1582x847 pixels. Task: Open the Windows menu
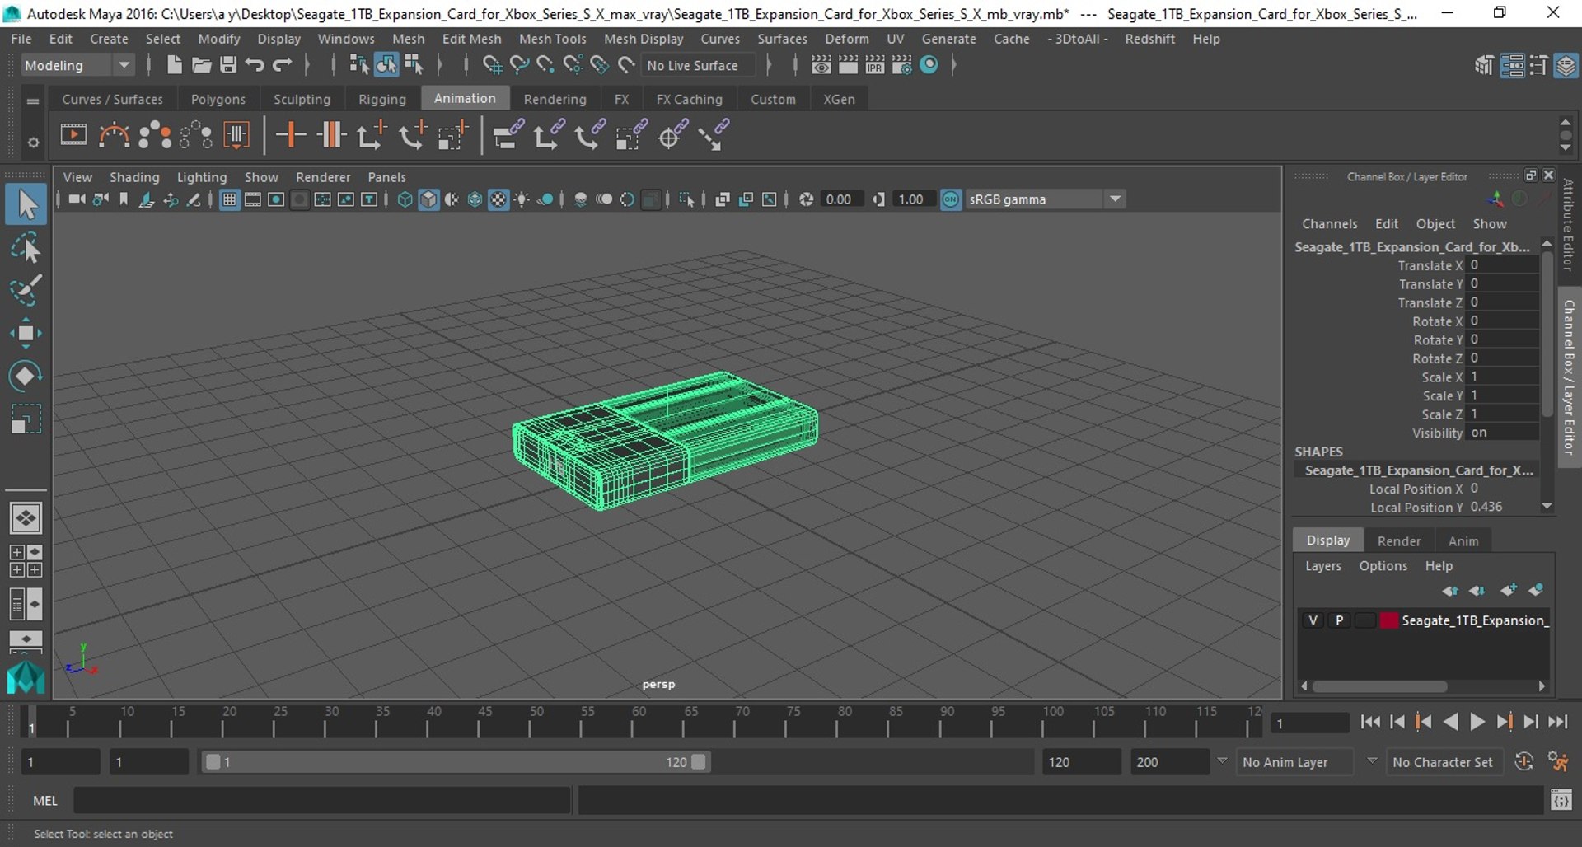(x=346, y=39)
